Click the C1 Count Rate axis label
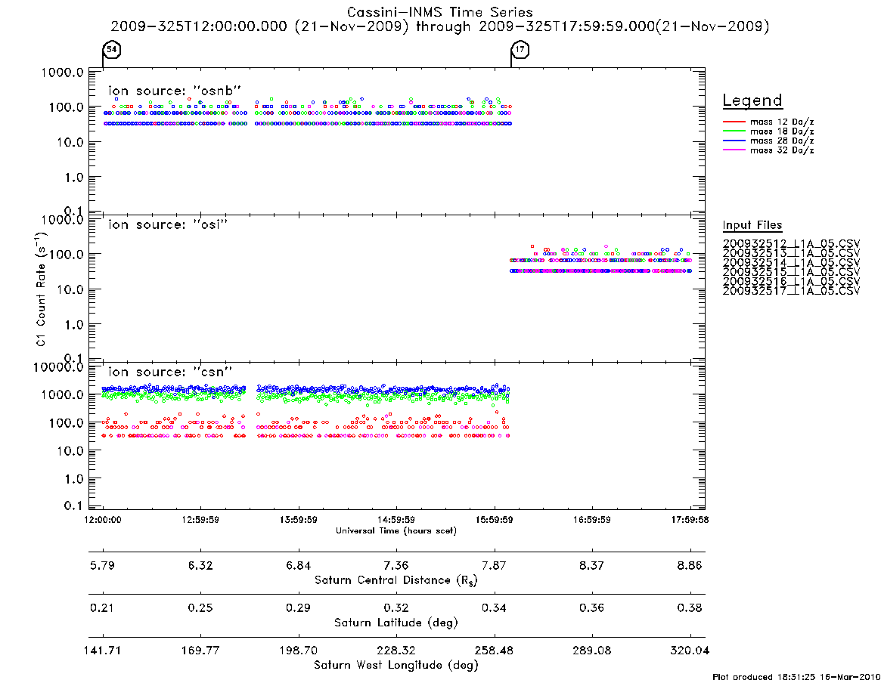Image resolution: width=881 pixels, height=680 pixels. pos(40,289)
